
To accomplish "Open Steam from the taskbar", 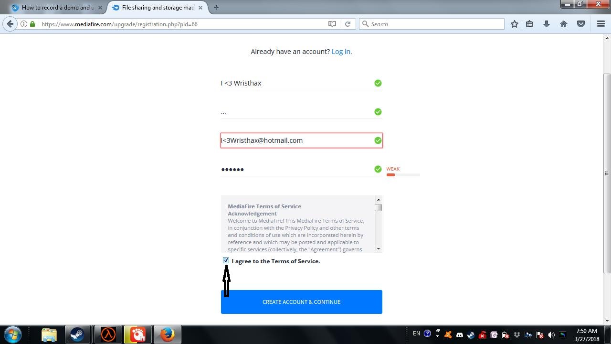I will point(78,334).
